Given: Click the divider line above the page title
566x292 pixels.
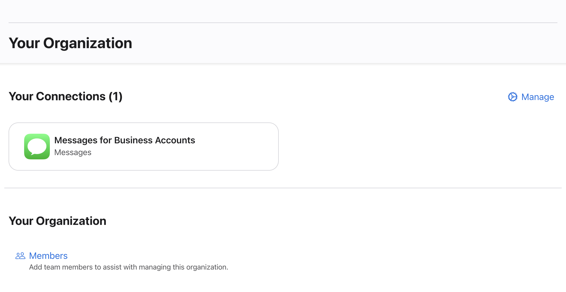Looking at the screenshot, I should tap(283, 23).
